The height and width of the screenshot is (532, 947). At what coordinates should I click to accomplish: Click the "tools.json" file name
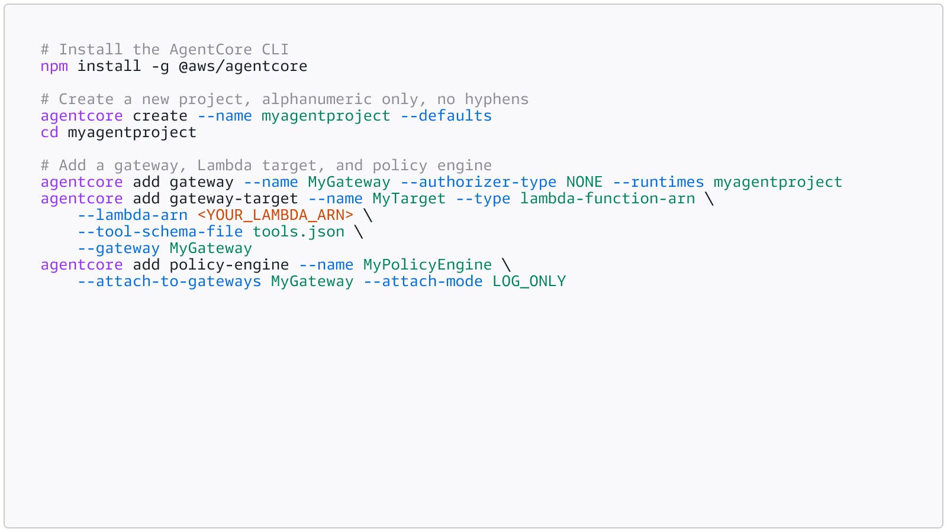(x=299, y=232)
